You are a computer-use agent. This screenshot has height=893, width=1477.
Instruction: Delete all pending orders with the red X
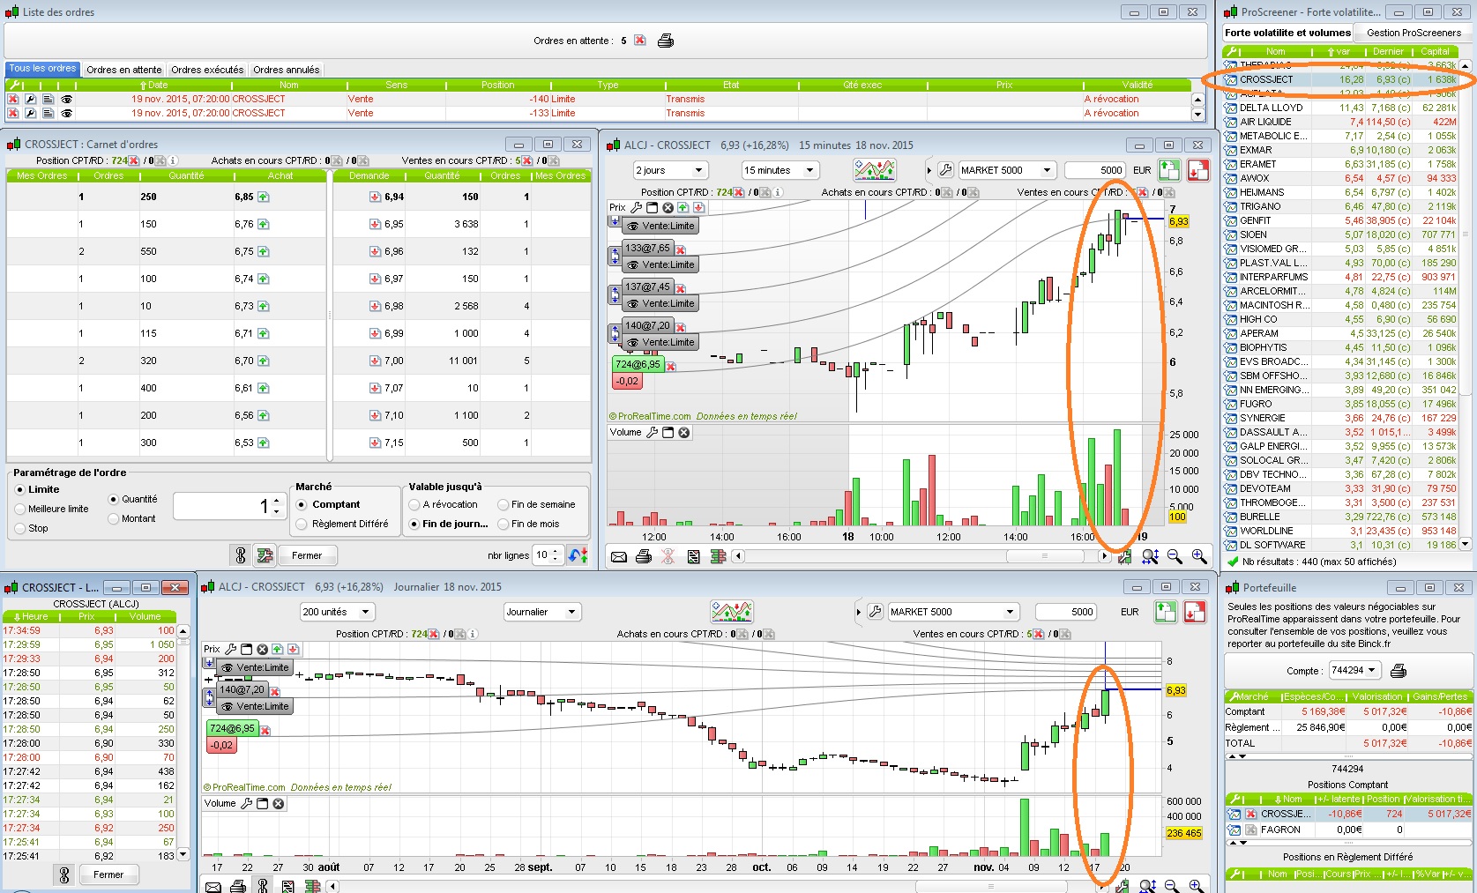coord(640,41)
